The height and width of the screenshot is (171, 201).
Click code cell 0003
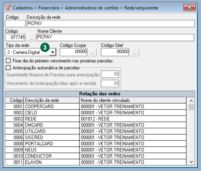point(15,119)
